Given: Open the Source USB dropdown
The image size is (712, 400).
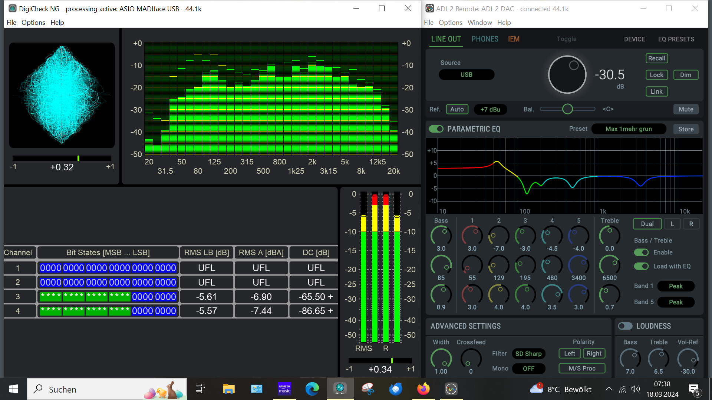Looking at the screenshot, I should pos(467,74).
